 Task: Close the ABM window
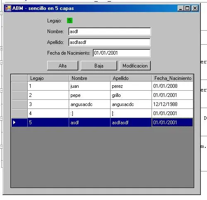coord(195,8)
